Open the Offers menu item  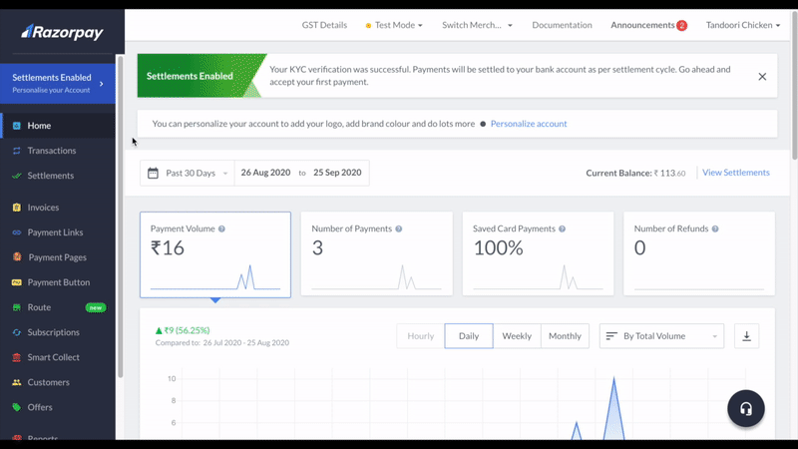point(58,407)
